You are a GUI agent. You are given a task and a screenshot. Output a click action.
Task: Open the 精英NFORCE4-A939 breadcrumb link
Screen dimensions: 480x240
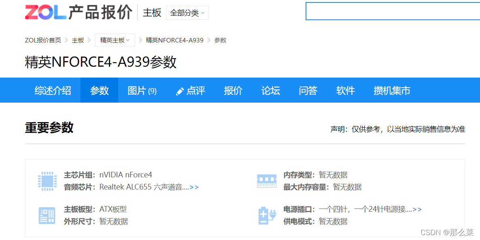(x=174, y=40)
